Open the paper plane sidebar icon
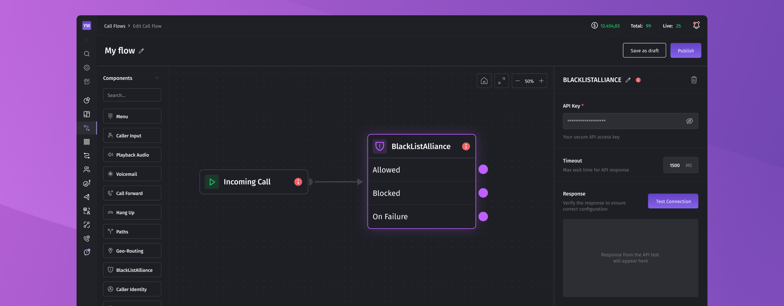The height and width of the screenshot is (306, 784). pyautogui.click(x=87, y=197)
